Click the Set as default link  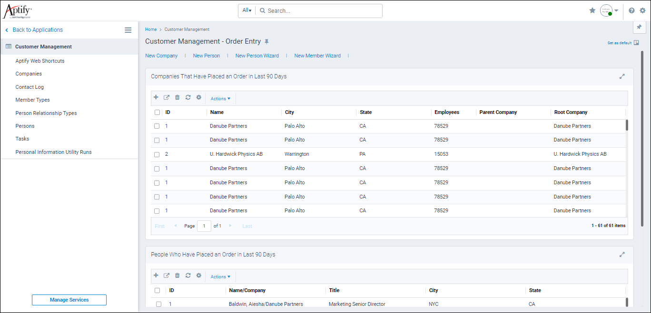tap(620, 43)
